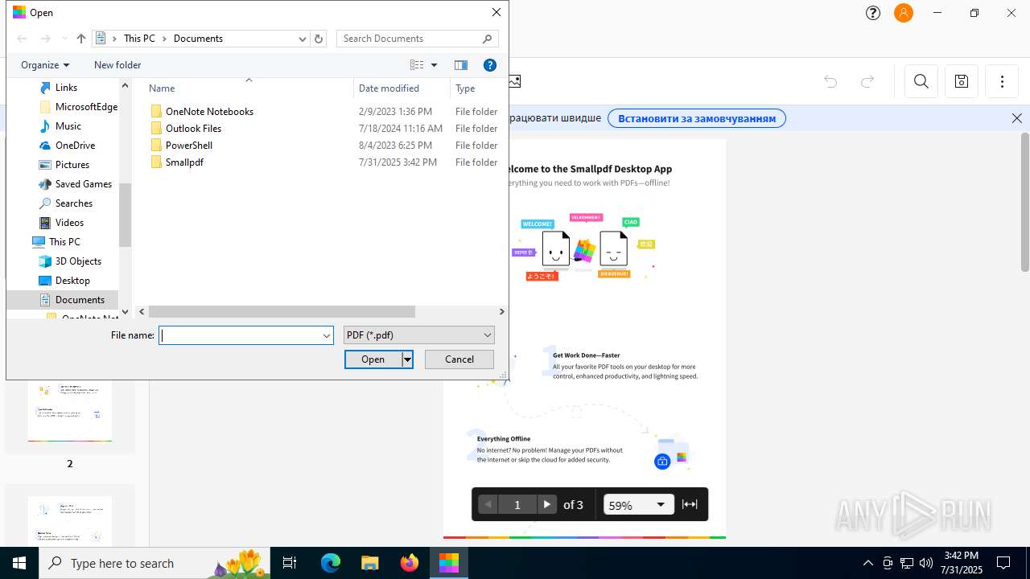Change the view with the view icon

tap(417, 65)
